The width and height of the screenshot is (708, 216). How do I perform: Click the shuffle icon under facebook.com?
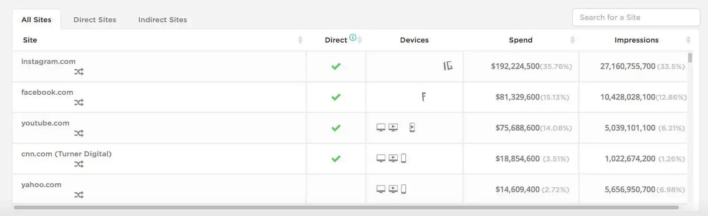point(79,103)
